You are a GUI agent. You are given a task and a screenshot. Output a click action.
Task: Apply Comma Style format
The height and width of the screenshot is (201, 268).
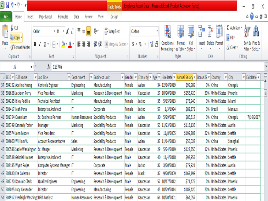click(145, 44)
